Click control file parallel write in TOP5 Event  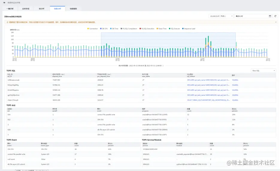click(16, 154)
